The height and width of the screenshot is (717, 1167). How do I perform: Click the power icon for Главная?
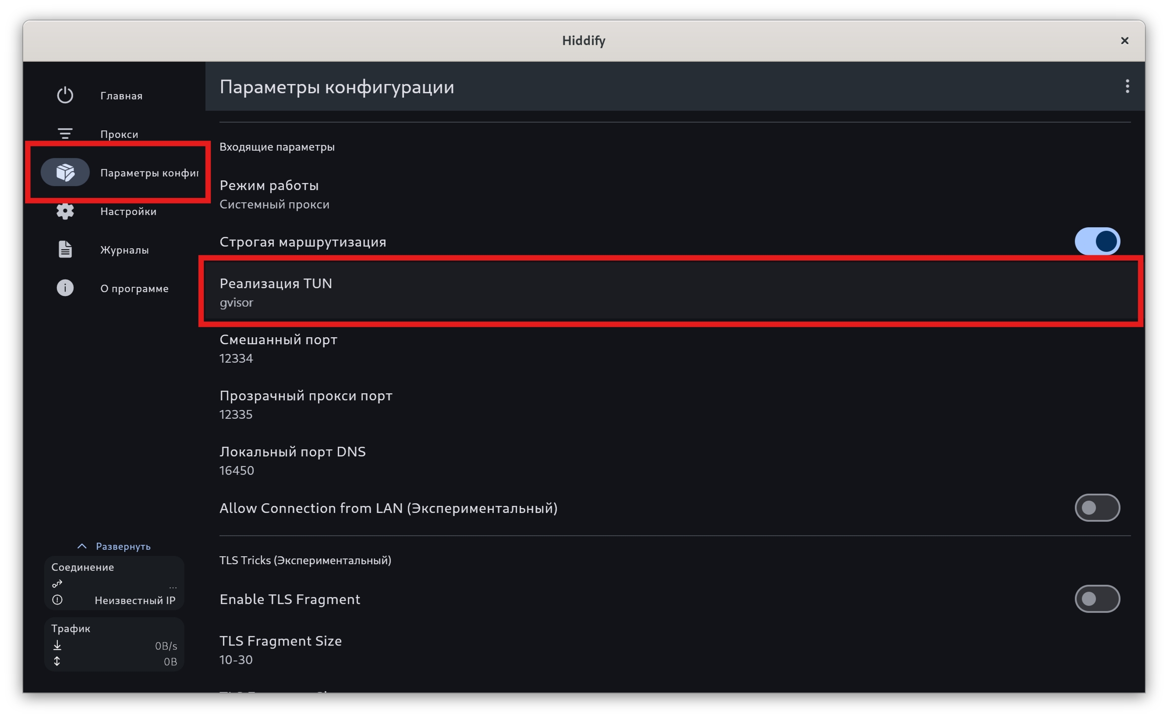pos(65,95)
